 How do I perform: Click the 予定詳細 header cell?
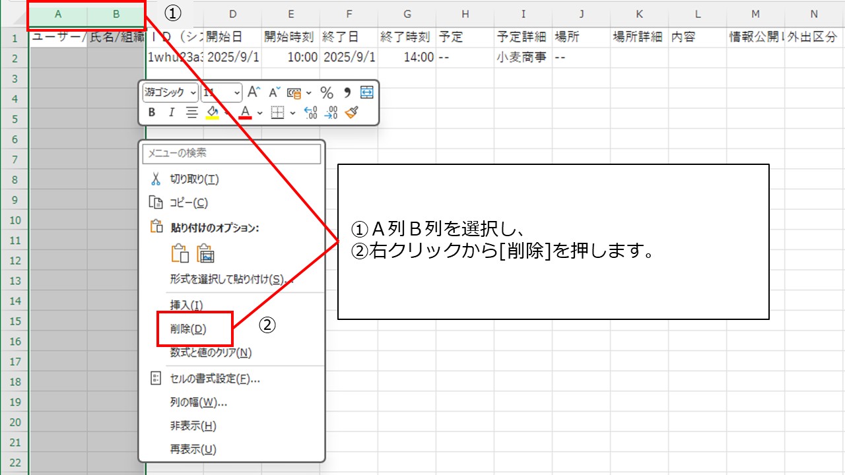pos(524,37)
